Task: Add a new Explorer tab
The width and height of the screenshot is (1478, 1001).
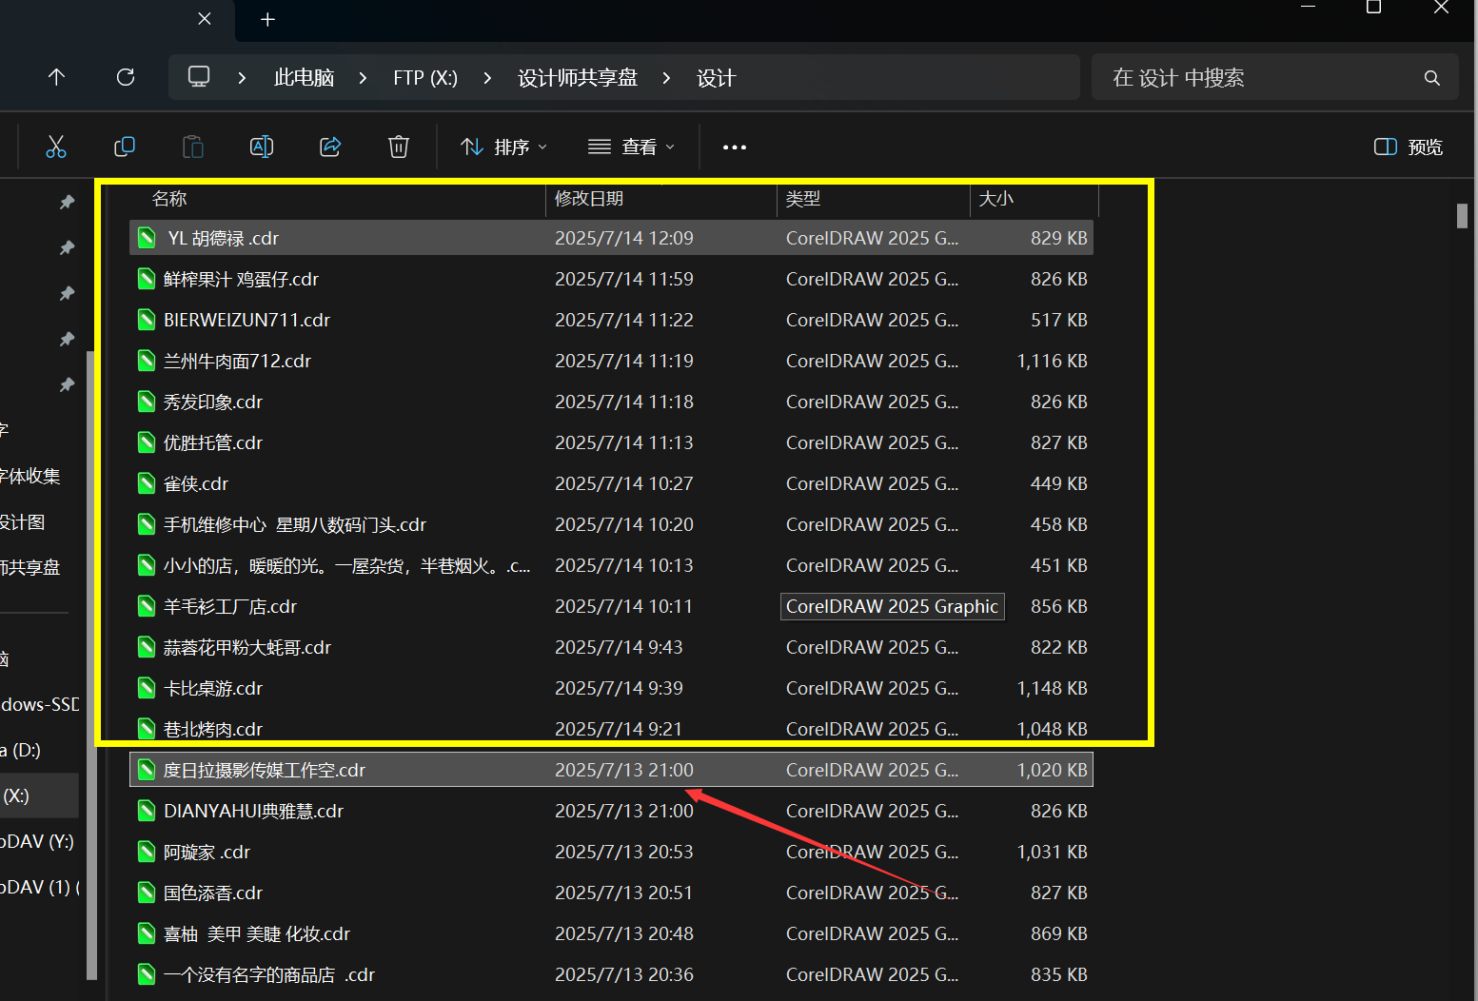Action: pos(268,19)
